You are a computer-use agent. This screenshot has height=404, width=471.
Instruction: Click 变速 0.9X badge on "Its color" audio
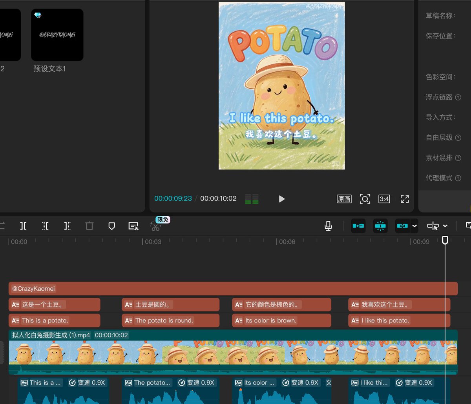(300, 383)
